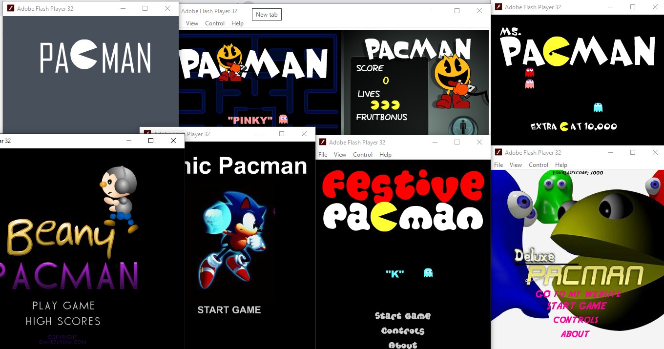Minimize the grey PACMAN window
Image resolution: width=664 pixels, height=349 pixels.
(x=123, y=8)
